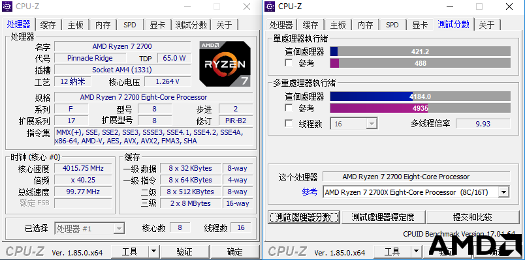Viewport: 525px width, 260px height.
Task: Click 线程数 value 16 in left window
Action: click(241, 228)
